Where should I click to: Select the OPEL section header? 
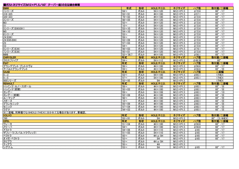[62, 121]
